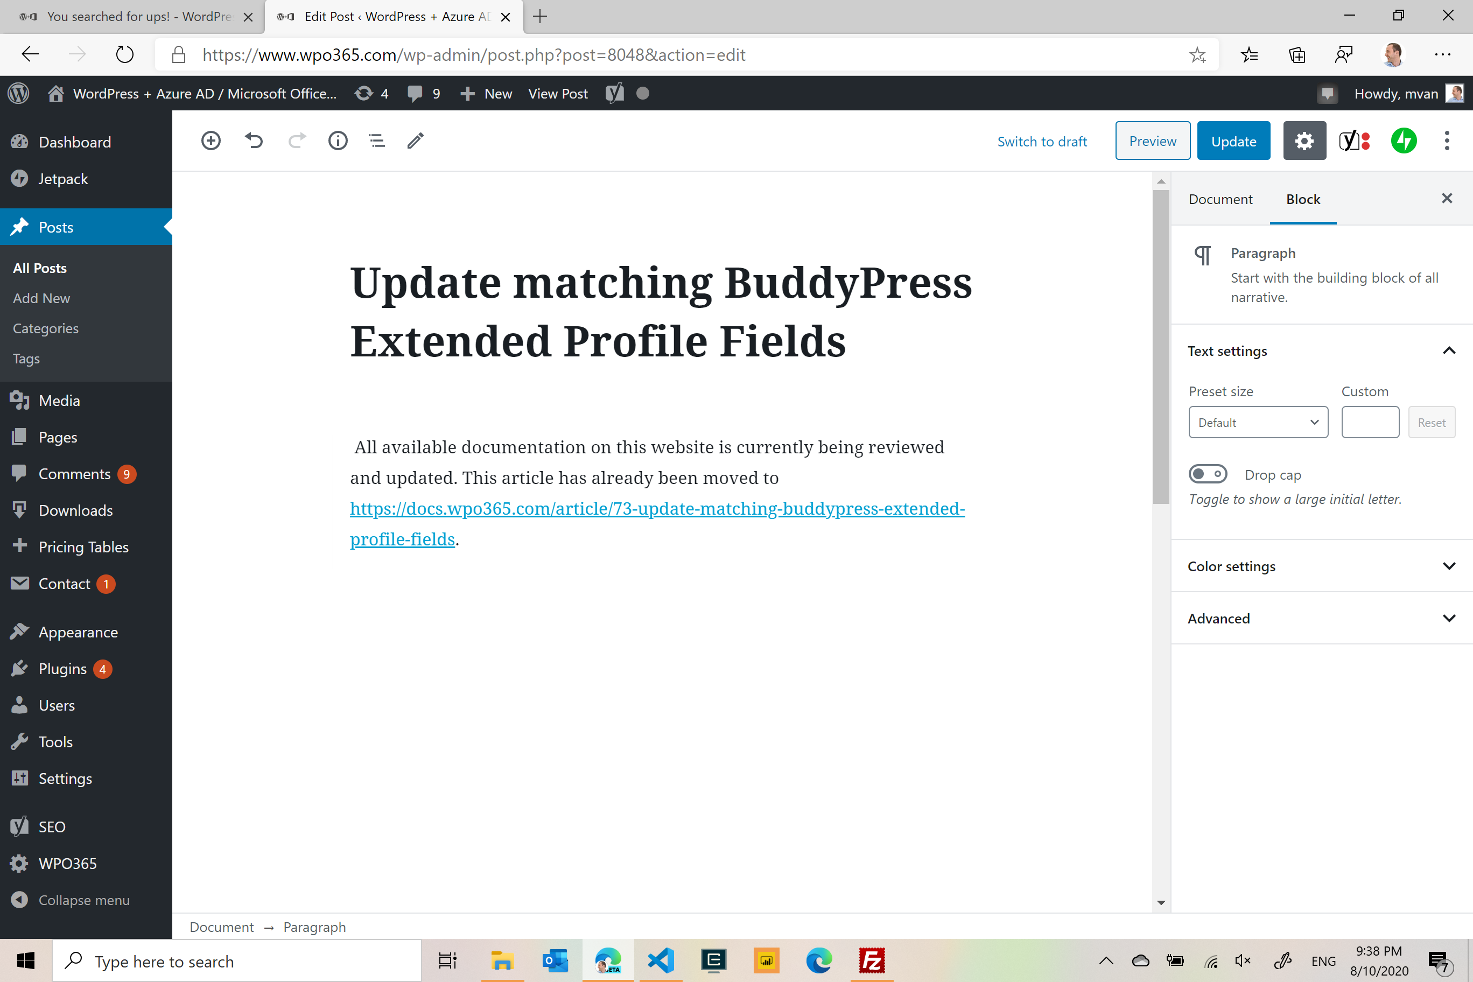
Task: Open the green Jetpack icon
Action: click(x=1404, y=141)
